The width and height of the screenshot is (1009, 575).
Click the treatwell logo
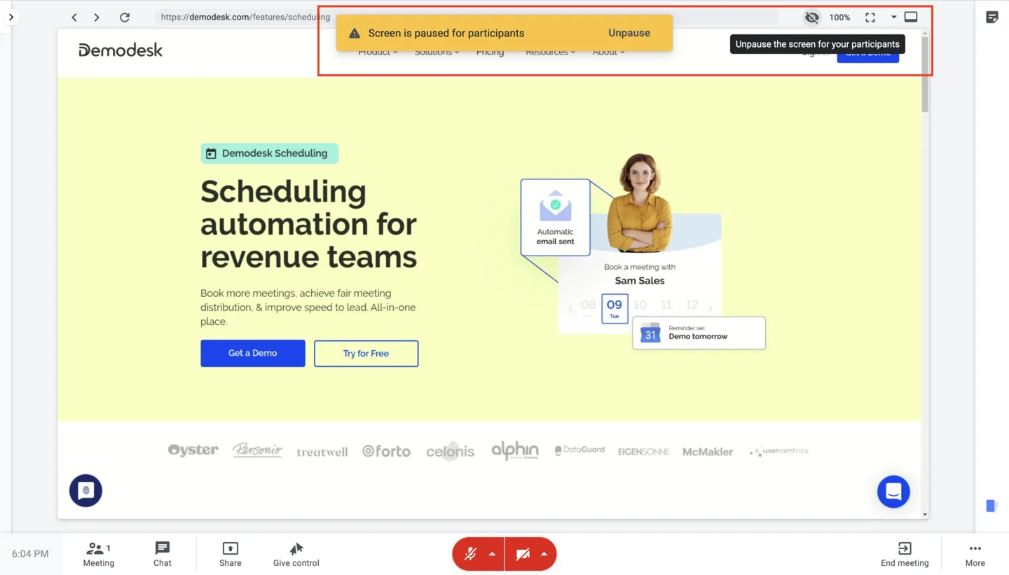coord(322,452)
